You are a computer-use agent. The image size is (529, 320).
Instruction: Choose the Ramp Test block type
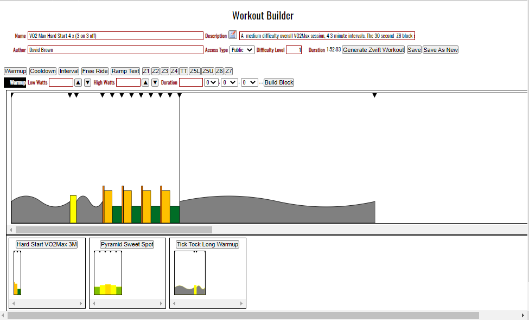(125, 71)
